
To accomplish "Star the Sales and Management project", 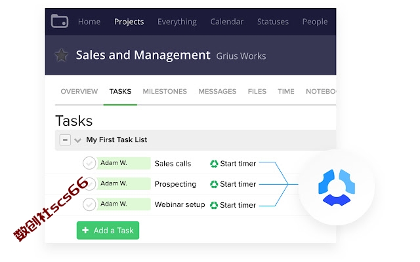I will (61, 55).
